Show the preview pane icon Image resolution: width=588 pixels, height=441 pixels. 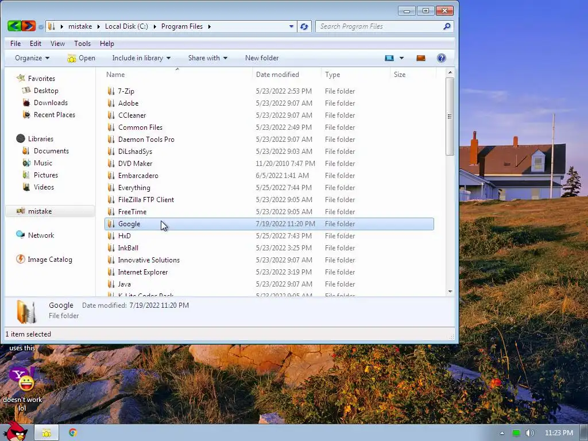click(x=421, y=58)
